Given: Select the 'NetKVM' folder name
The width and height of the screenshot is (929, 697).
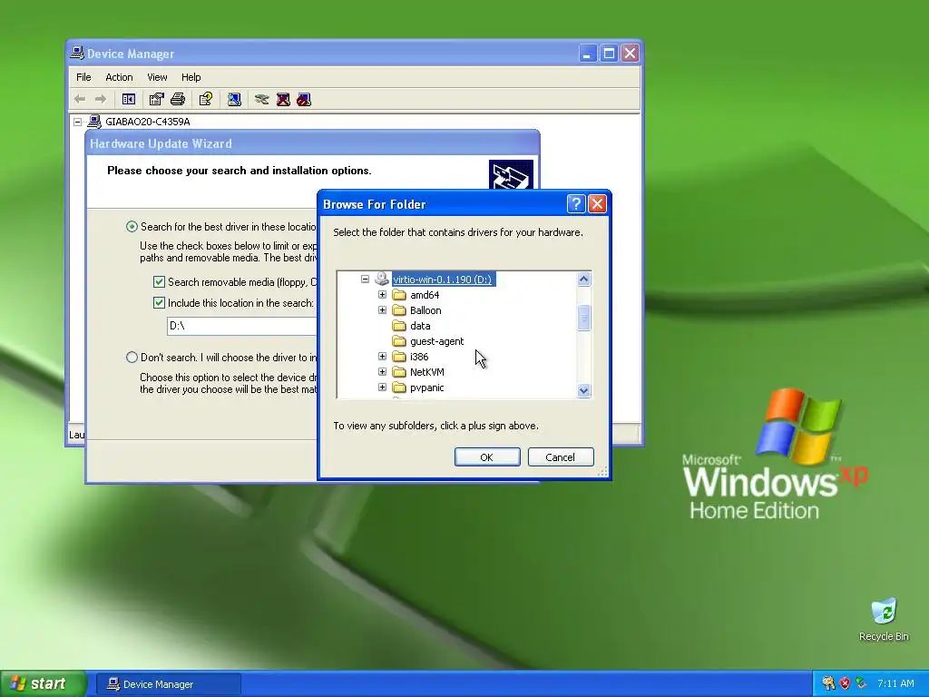Looking at the screenshot, I should [x=427, y=372].
